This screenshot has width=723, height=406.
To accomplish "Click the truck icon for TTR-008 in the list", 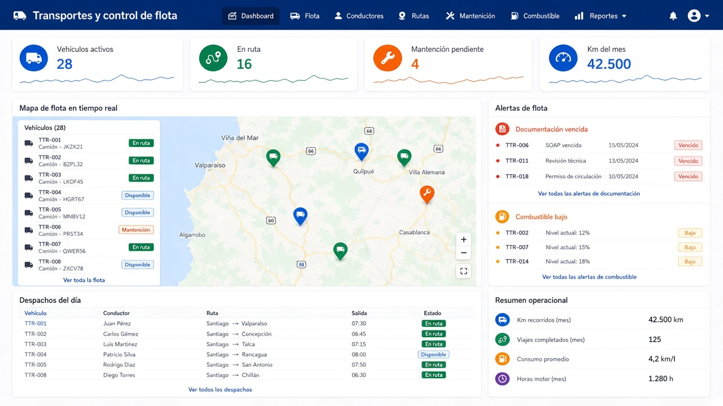I will coord(29,265).
